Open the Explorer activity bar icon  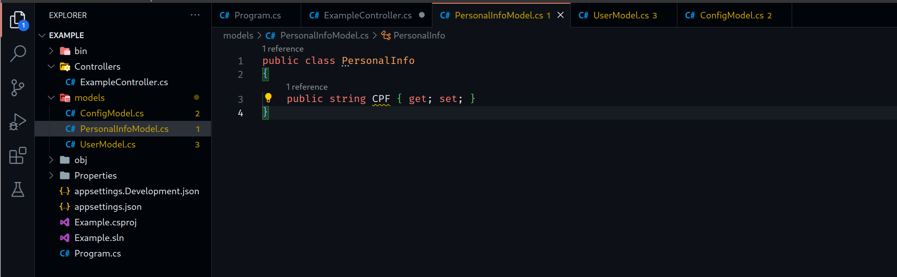[x=18, y=20]
